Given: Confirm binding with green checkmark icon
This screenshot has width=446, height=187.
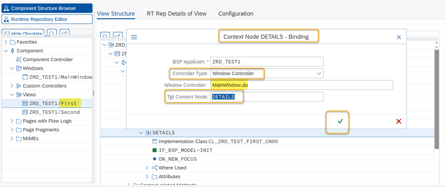Looking at the screenshot, I should (340, 121).
